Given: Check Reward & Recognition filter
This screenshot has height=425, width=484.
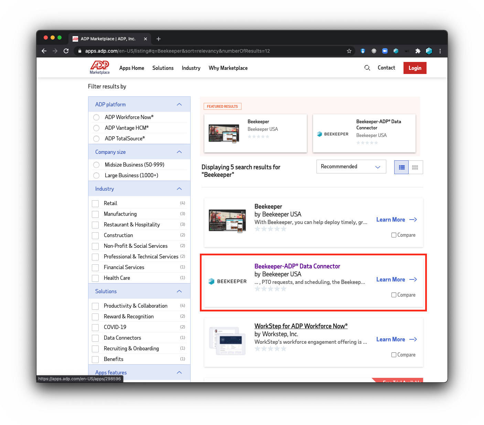Looking at the screenshot, I should click(x=95, y=317).
